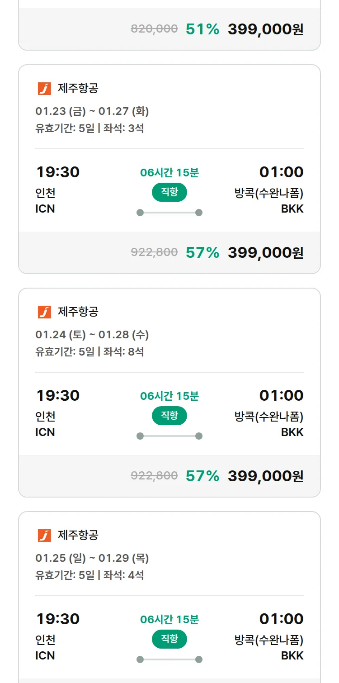Click 57% discount on 01.23 flight

[202, 252]
